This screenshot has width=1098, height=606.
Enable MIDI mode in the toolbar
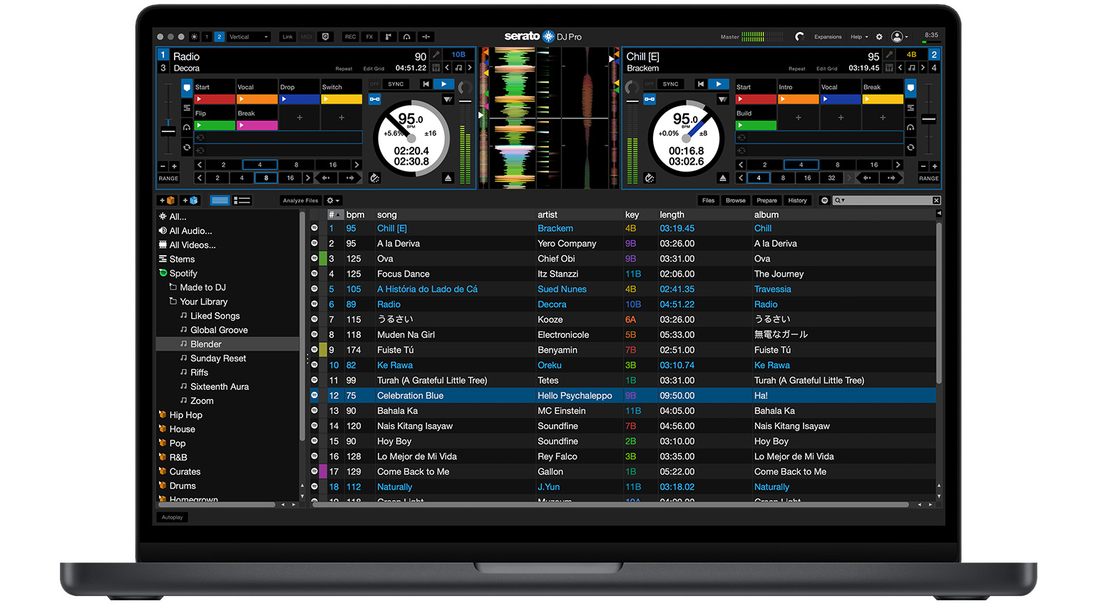click(307, 36)
